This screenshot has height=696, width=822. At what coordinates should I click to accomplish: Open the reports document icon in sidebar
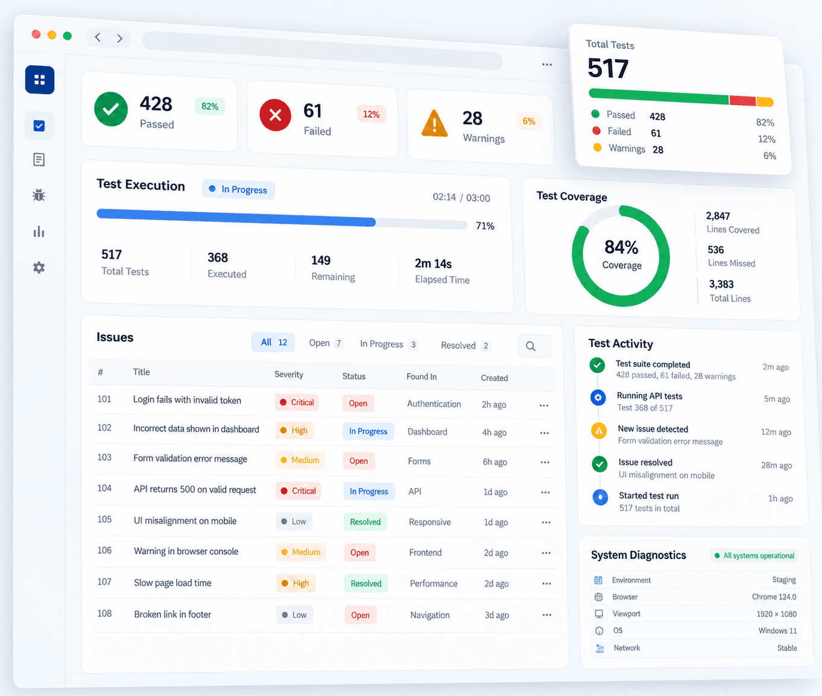click(39, 160)
